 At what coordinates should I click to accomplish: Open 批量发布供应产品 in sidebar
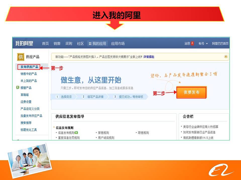tap(31, 116)
